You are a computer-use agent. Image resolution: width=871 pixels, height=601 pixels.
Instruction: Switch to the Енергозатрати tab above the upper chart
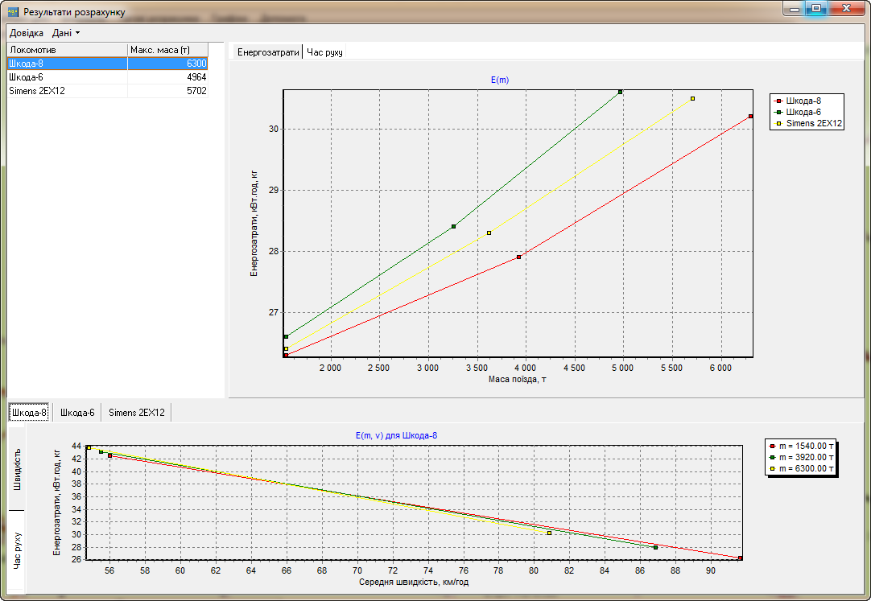(267, 51)
